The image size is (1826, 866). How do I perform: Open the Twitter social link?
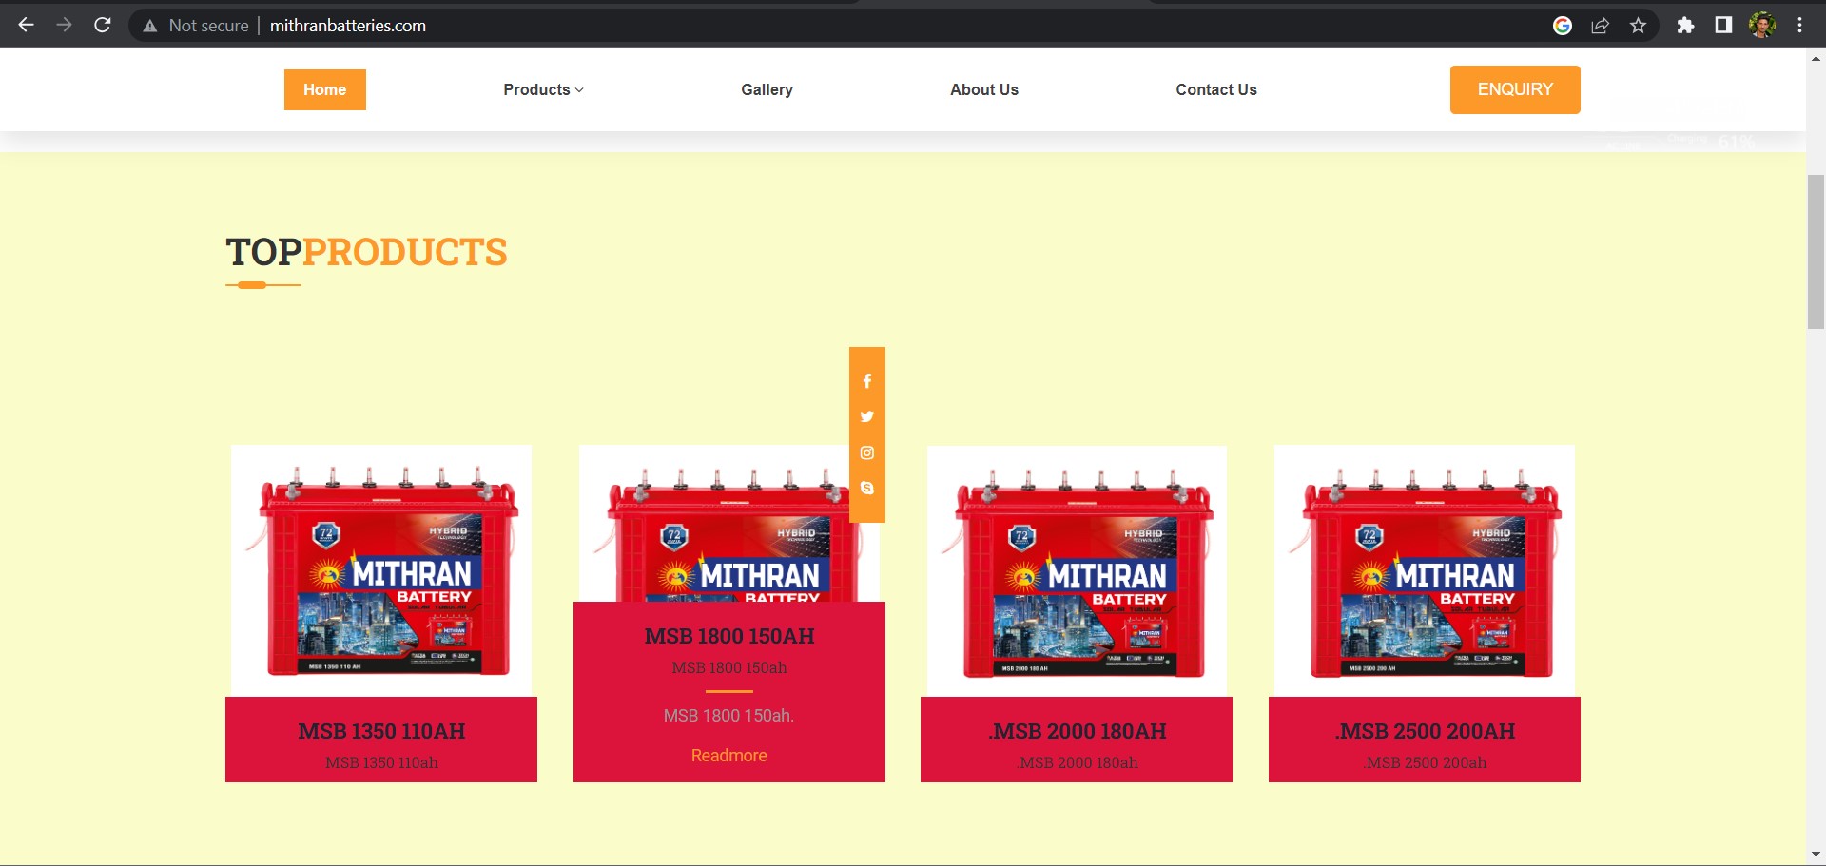(866, 416)
